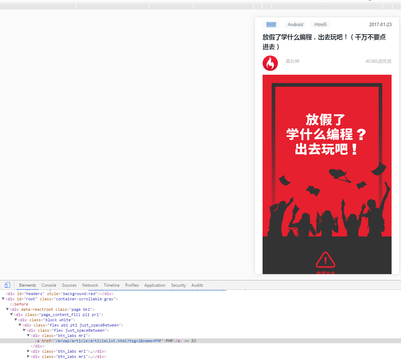This screenshot has width=401, height=360.
Task: Collapse the page_content_fill div node
Action: pos(12,314)
